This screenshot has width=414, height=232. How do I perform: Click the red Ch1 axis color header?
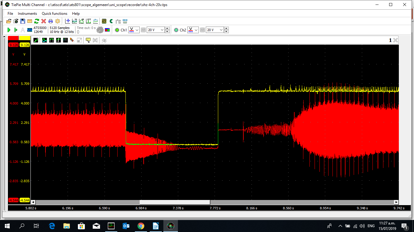click(x=13, y=38)
